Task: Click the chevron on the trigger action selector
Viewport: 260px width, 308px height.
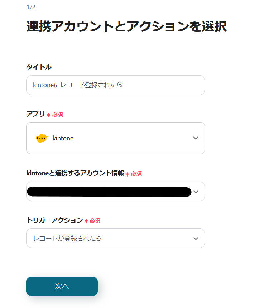Action: click(x=196, y=238)
